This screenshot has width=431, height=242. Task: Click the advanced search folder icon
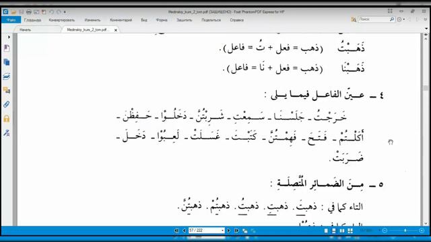[x=354, y=19]
